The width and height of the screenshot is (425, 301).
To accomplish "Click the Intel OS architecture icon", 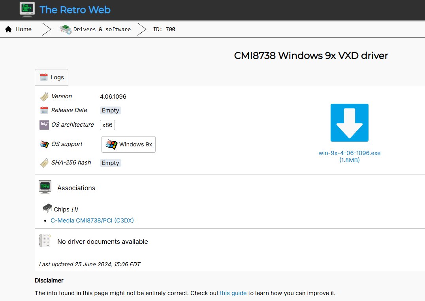I will [44, 125].
